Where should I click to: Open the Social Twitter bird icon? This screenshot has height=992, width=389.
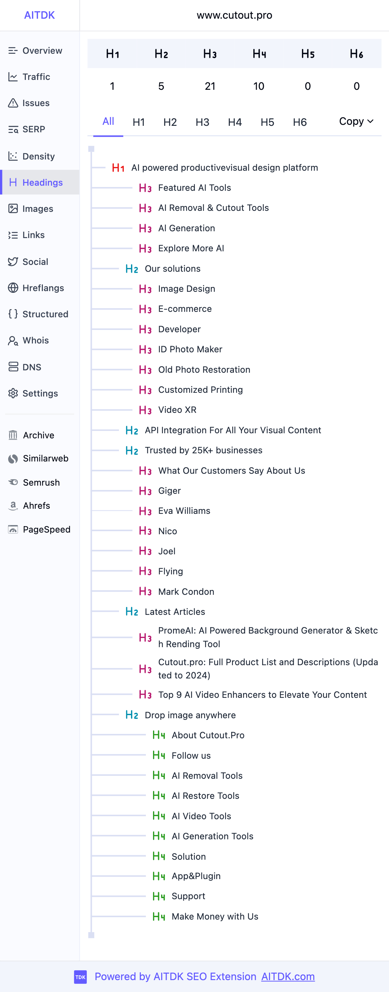pos(13,262)
